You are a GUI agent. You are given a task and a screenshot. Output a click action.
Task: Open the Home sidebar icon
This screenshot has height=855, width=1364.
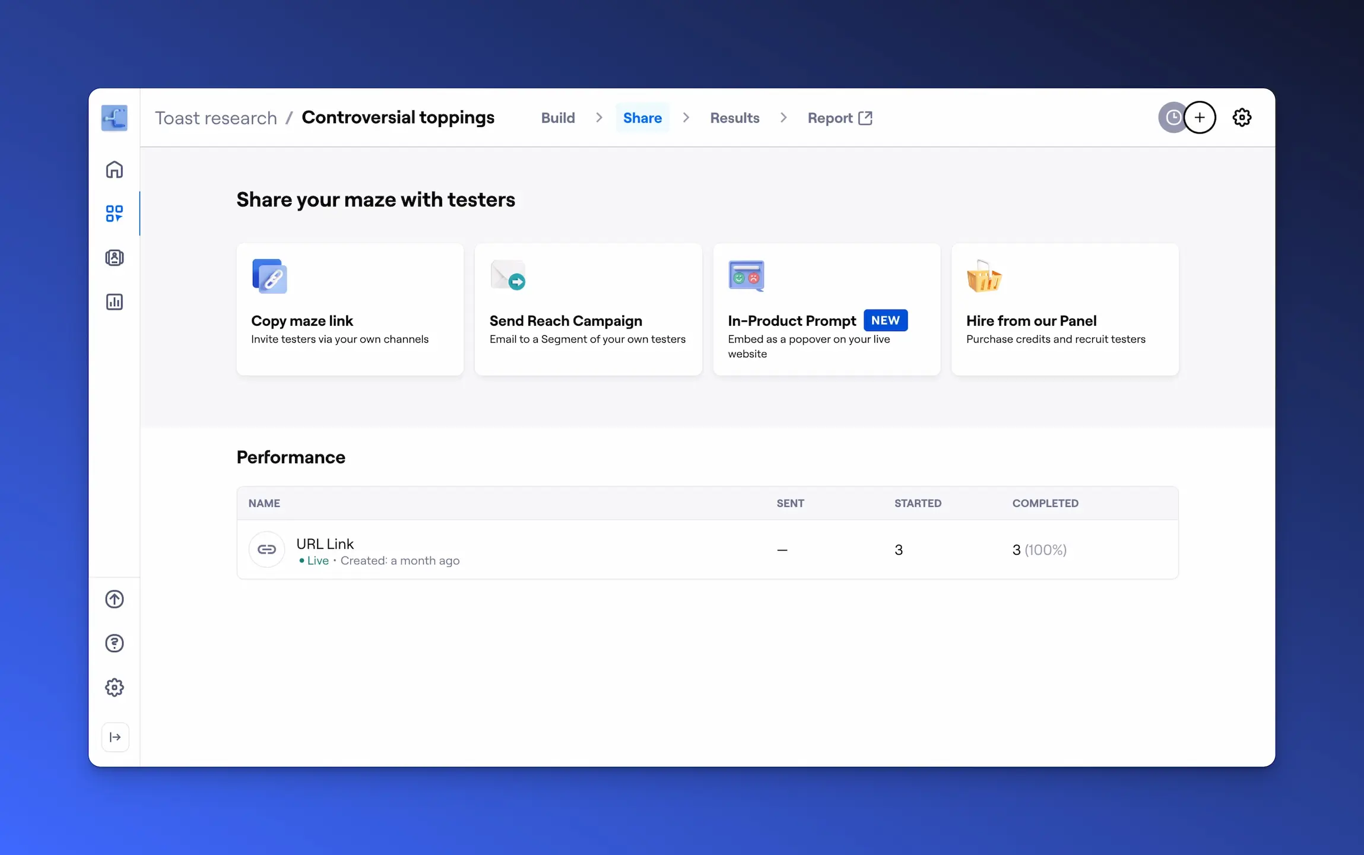pyautogui.click(x=114, y=170)
